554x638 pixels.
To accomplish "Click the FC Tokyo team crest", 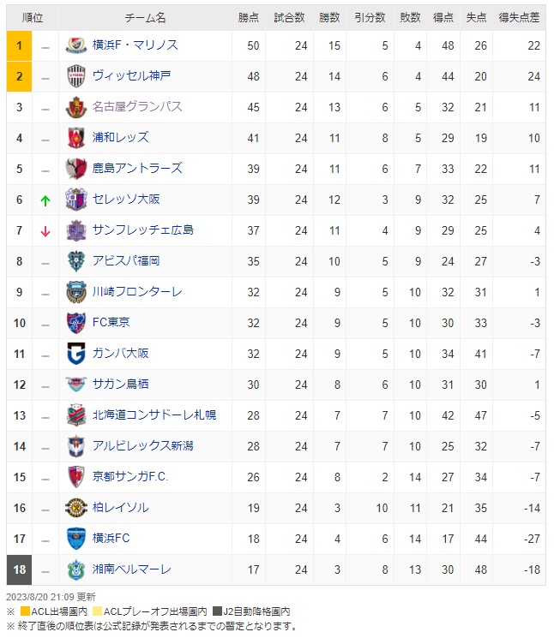I will click(76, 323).
